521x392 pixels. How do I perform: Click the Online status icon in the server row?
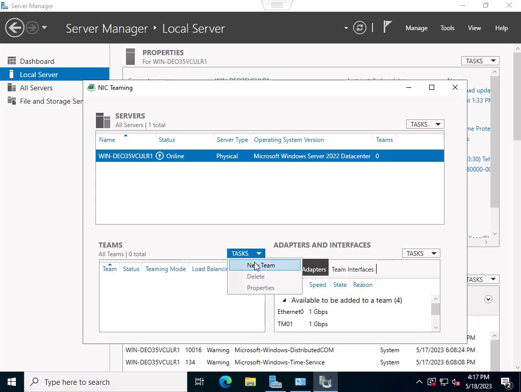tap(160, 156)
